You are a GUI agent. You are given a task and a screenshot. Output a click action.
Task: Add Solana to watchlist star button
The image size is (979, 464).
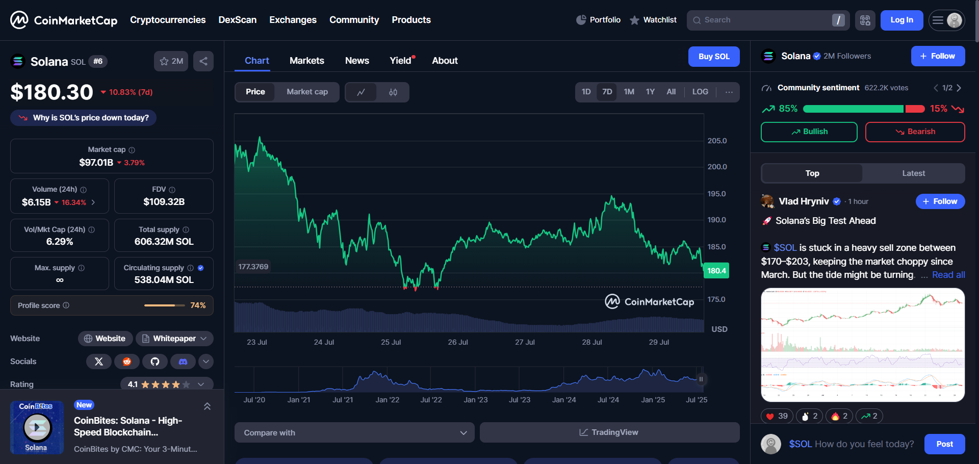click(171, 61)
